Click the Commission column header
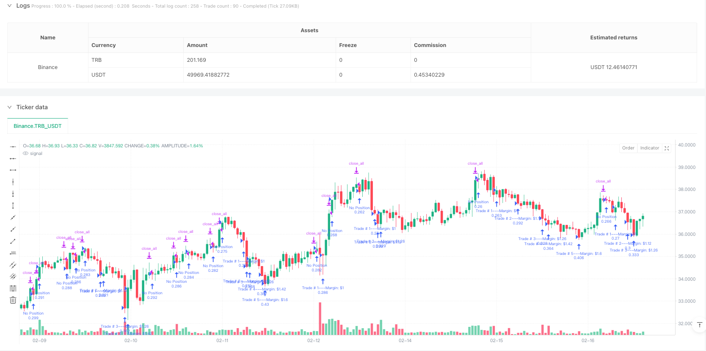The height and width of the screenshot is (351, 706). [x=430, y=45]
